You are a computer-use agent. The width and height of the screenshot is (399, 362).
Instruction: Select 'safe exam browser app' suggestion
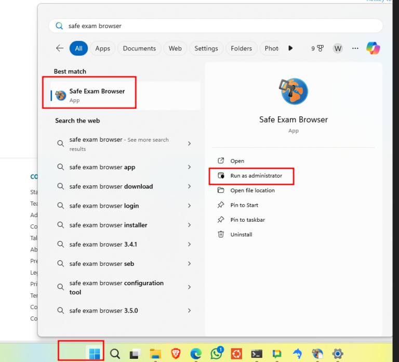click(124, 167)
